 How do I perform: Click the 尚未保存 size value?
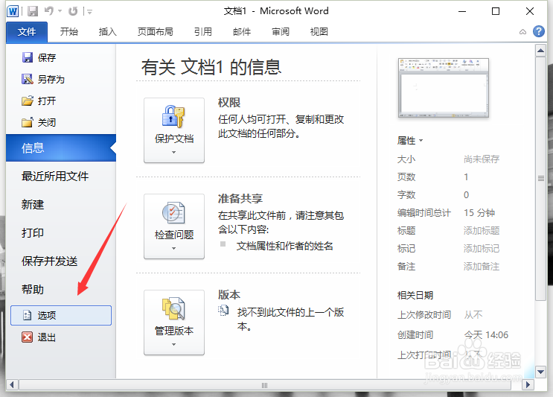click(x=482, y=159)
